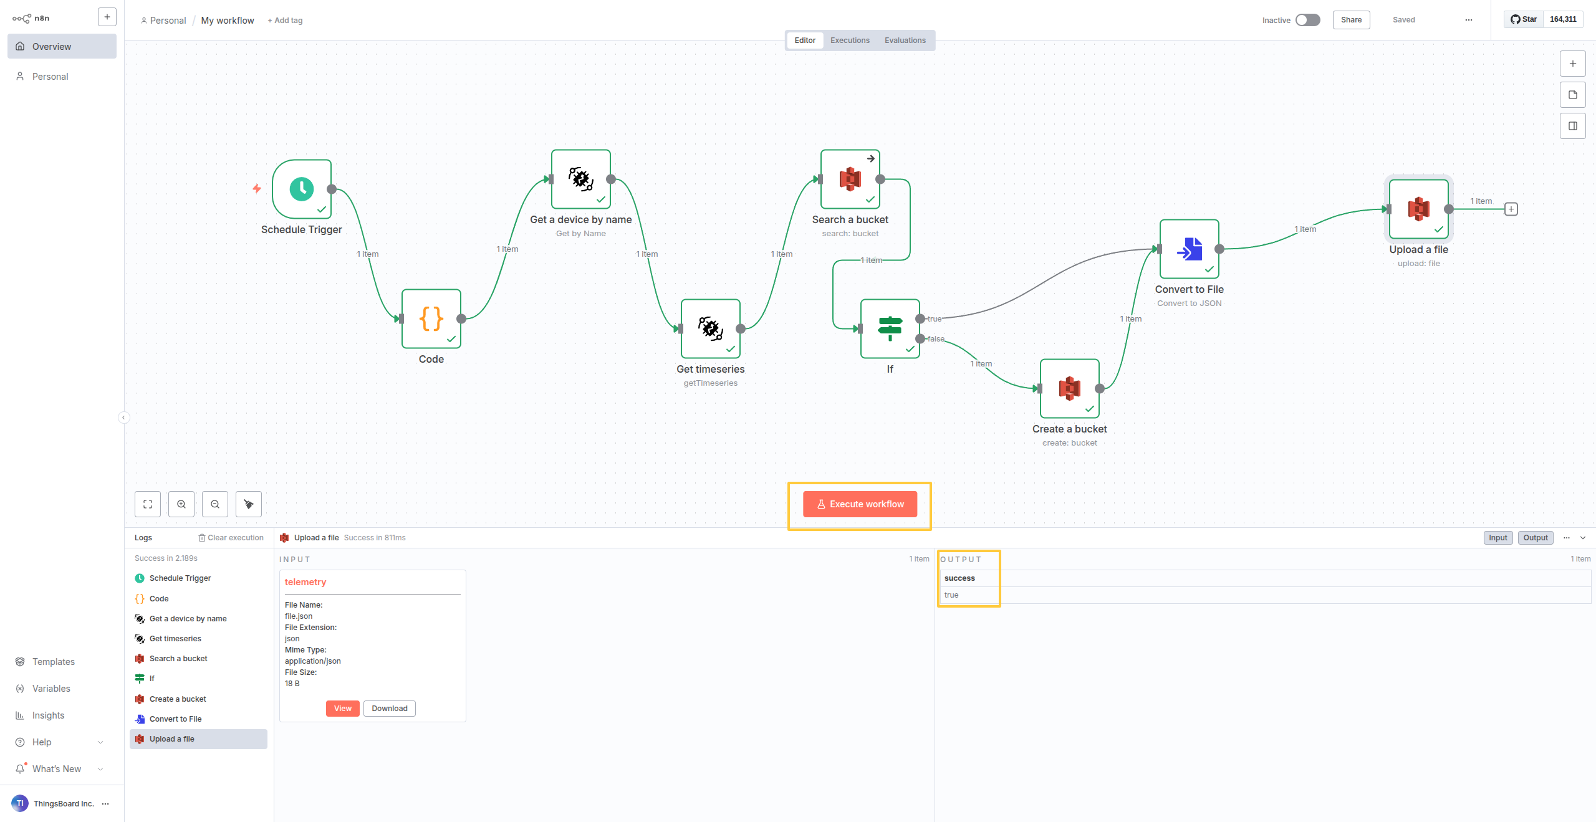Switch to the Executions tab
Screen dimensions: 1596x822
tap(849, 41)
